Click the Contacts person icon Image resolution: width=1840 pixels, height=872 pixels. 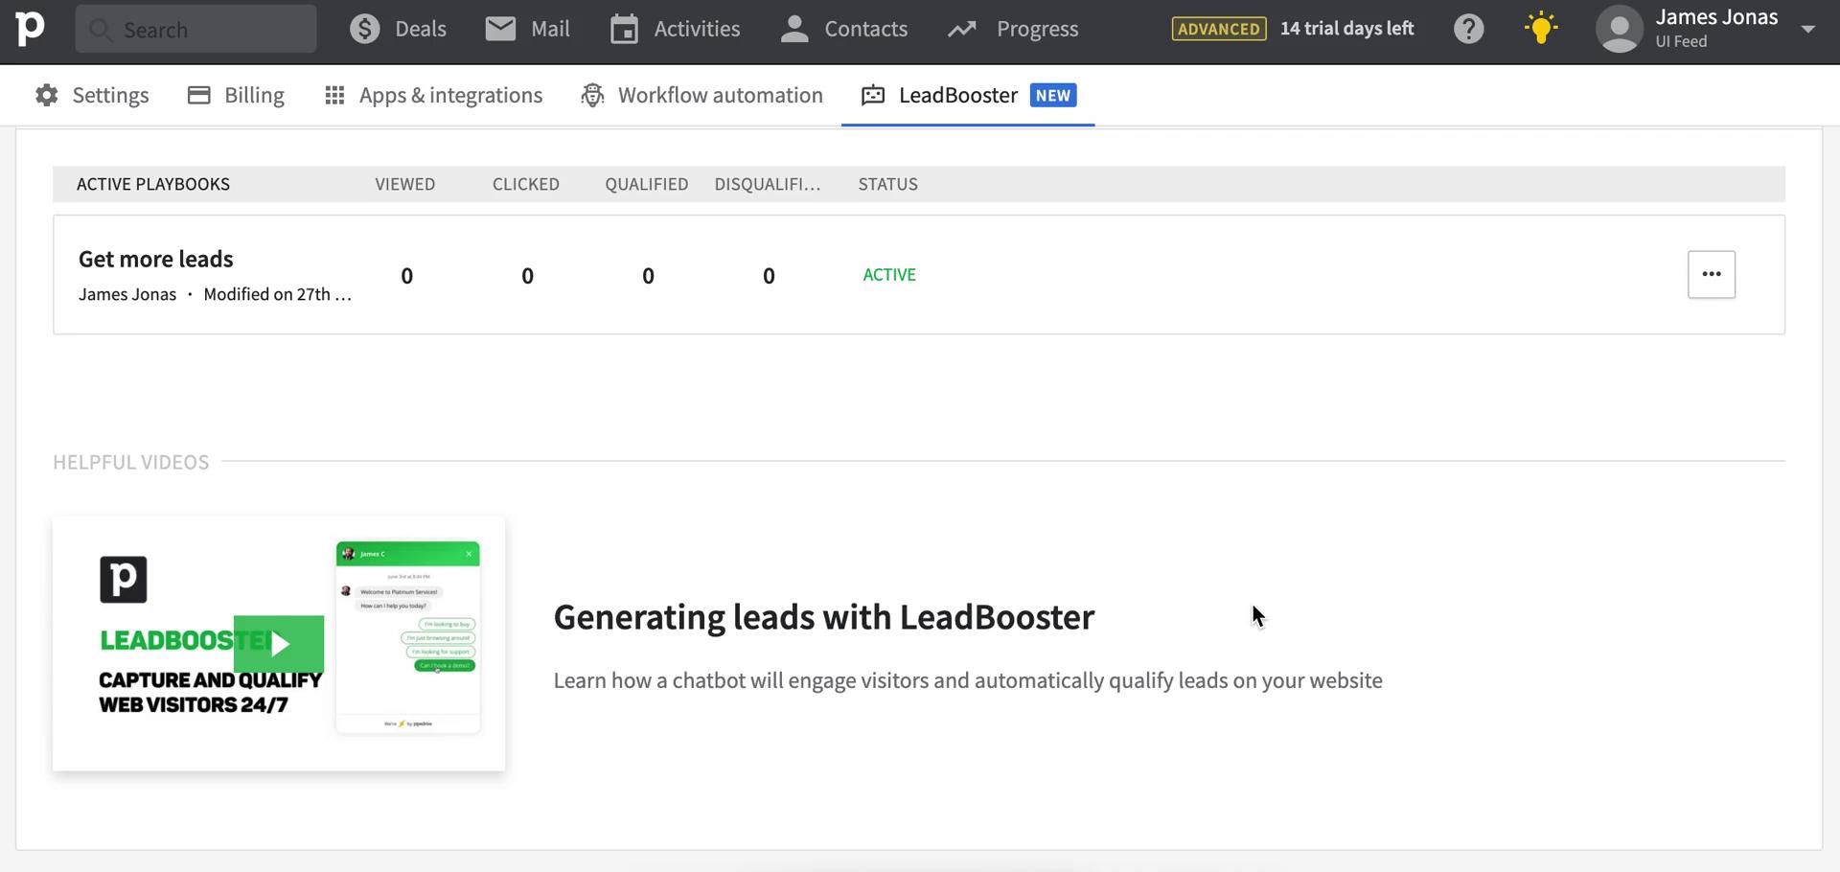[x=794, y=29]
